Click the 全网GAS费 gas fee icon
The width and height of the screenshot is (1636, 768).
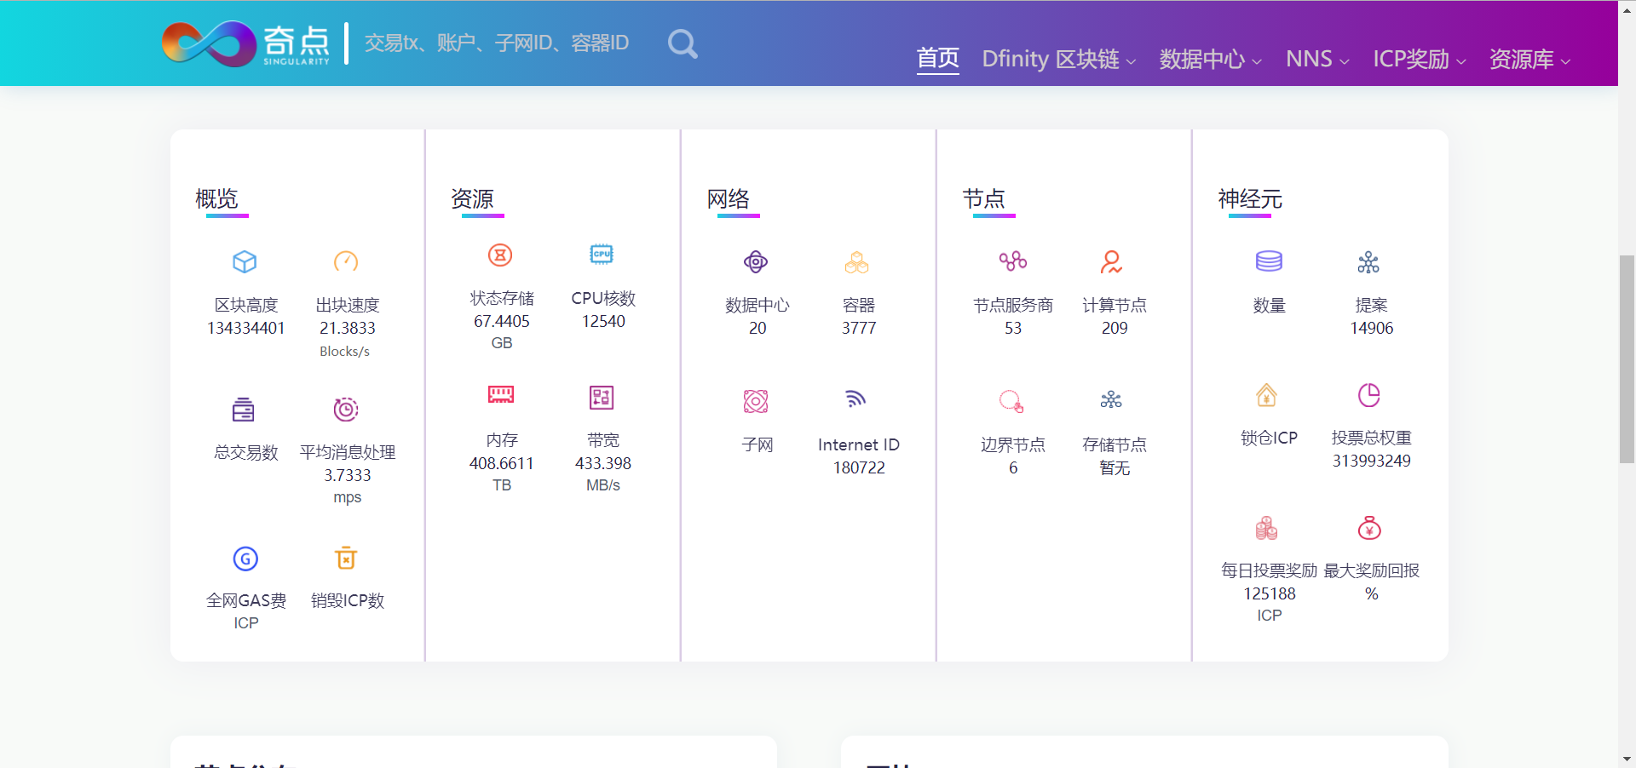point(245,559)
